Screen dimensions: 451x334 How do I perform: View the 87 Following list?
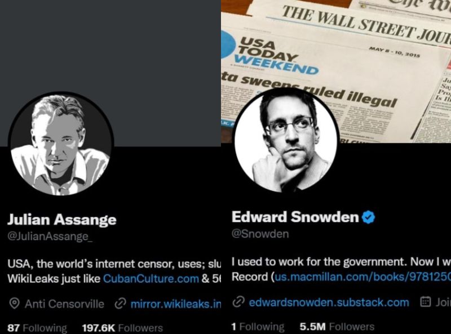point(37,328)
